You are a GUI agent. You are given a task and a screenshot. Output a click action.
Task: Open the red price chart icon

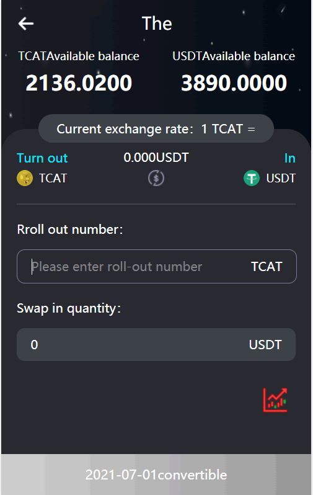(x=275, y=400)
